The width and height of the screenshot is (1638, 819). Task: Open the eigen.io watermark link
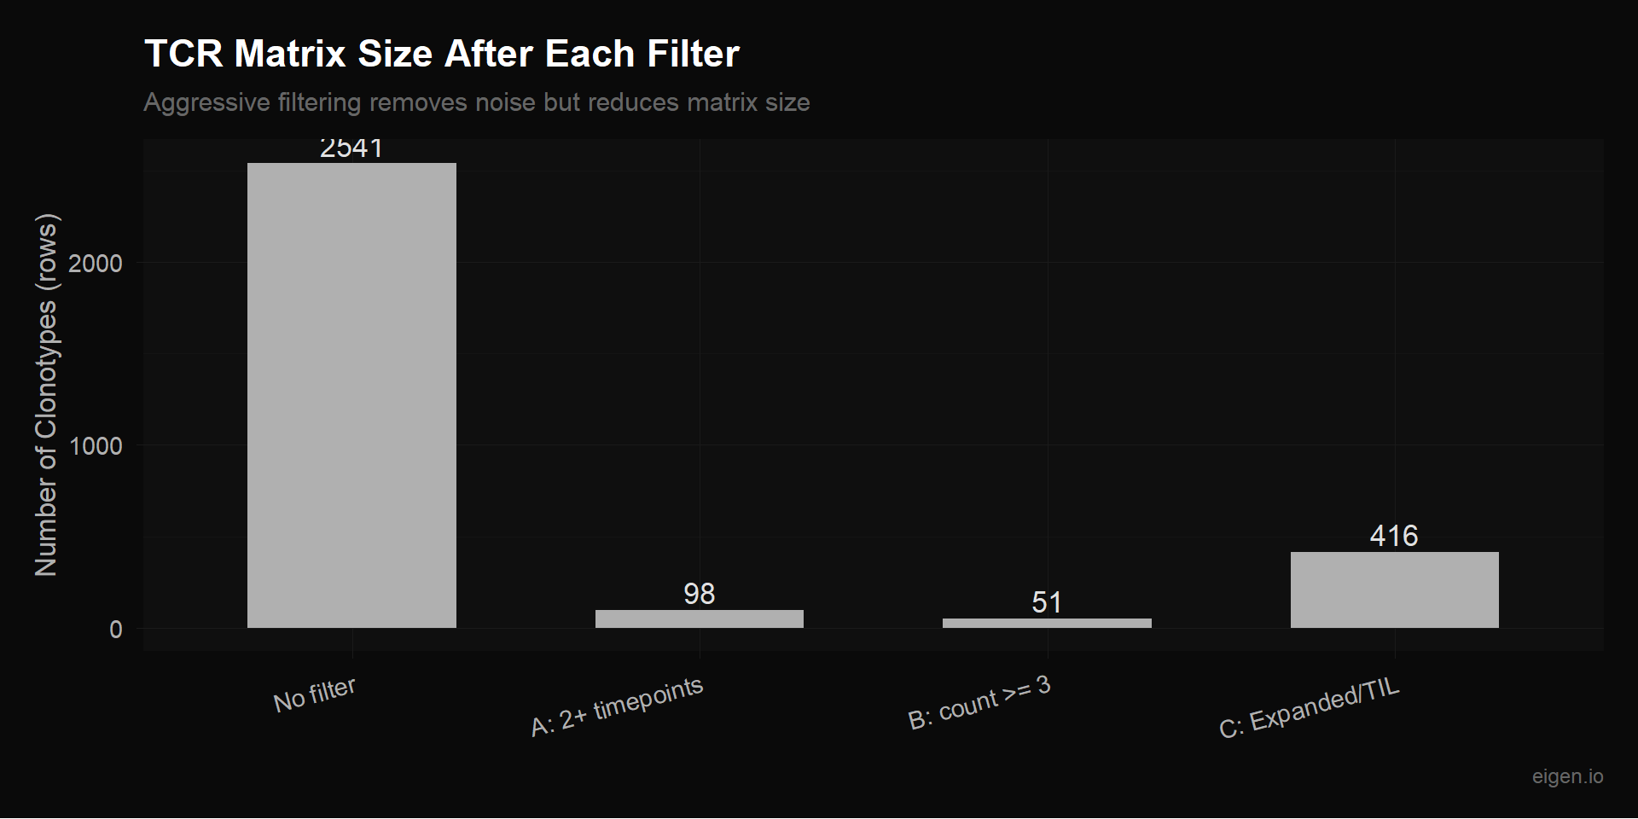1567,776
